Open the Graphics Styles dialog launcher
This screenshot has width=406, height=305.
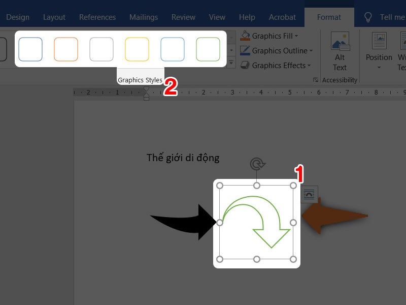(315, 80)
